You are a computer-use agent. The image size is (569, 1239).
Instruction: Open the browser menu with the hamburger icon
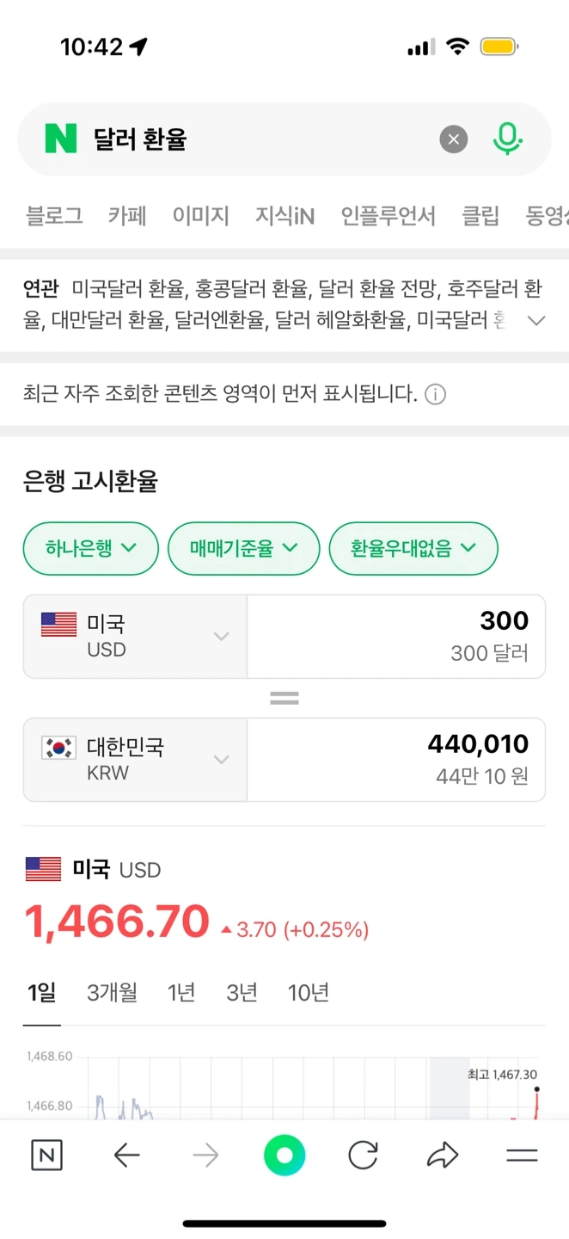coord(522,1156)
